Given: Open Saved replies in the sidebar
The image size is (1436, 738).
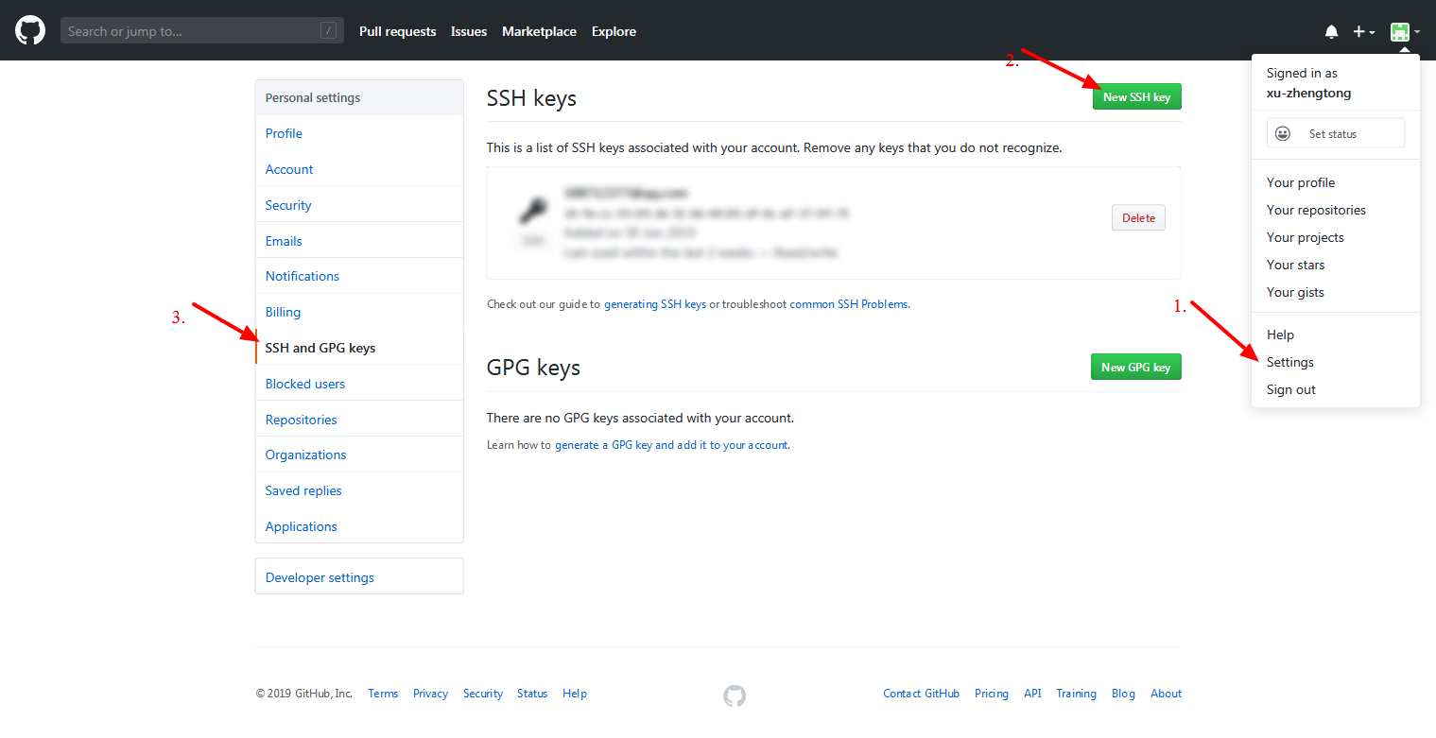Looking at the screenshot, I should [359, 490].
